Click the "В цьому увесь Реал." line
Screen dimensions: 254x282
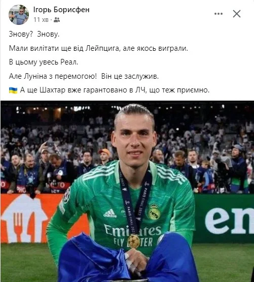[44, 62]
